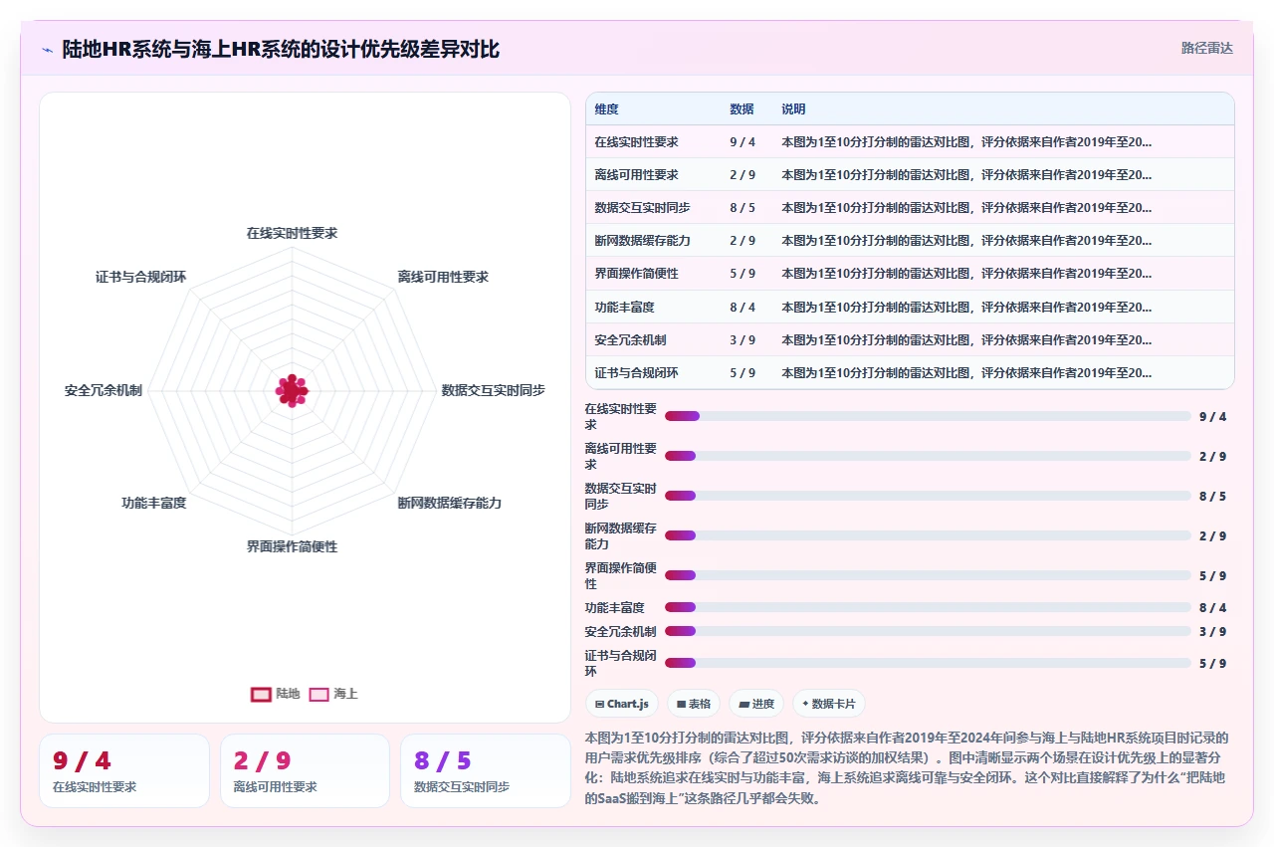Select the 数据卡片 chip

(x=828, y=704)
